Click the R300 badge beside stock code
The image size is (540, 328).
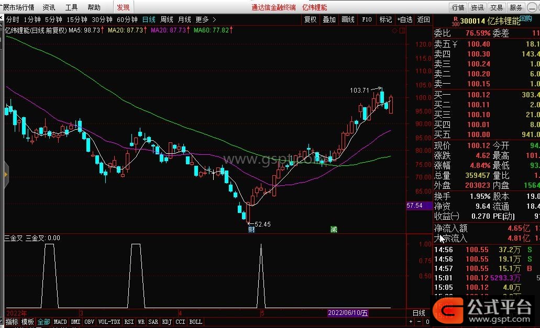[x=455, y=21]
